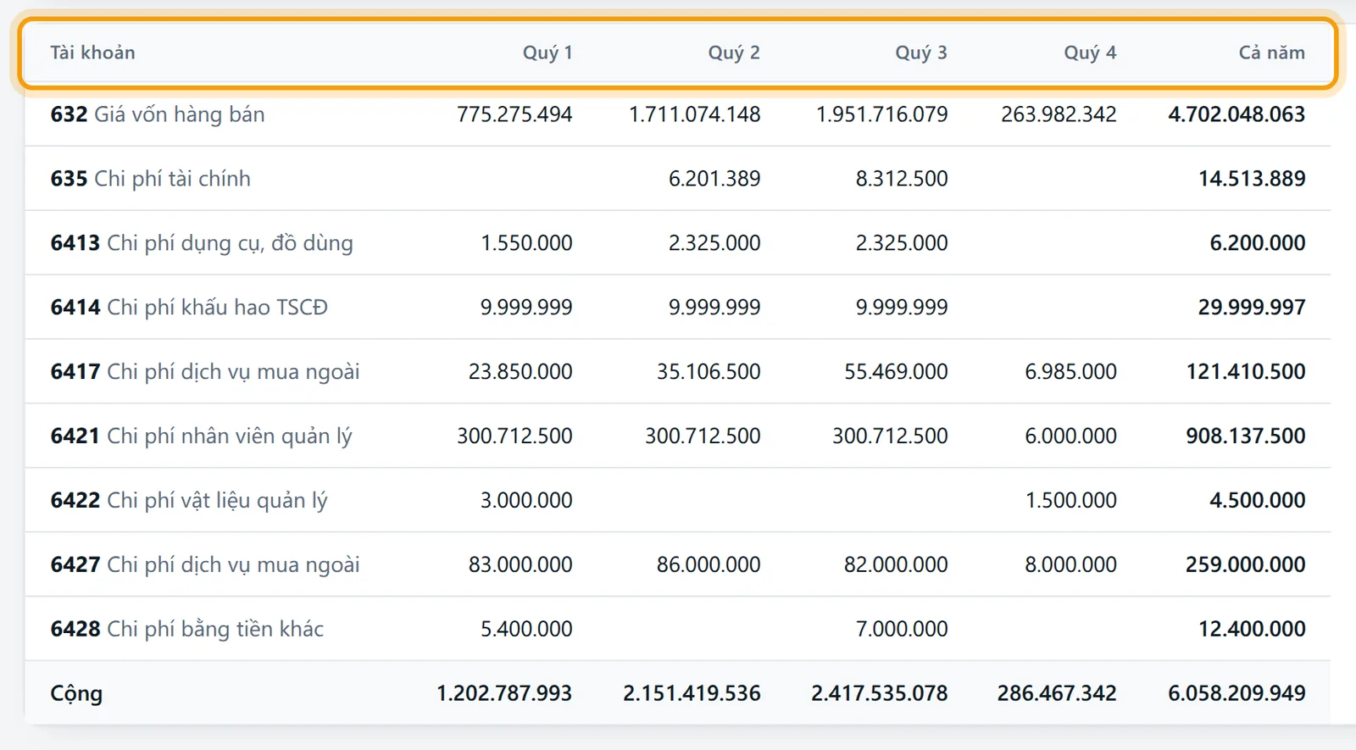Select the yearly total 259.000.000
The width and height of the screenshot is (1356, 750).
(x=1246, y=565)
